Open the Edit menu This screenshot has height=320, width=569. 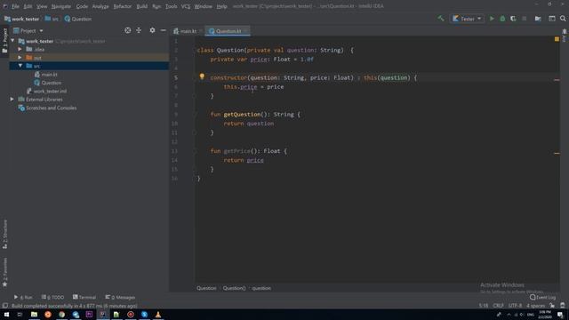[28, 6]
